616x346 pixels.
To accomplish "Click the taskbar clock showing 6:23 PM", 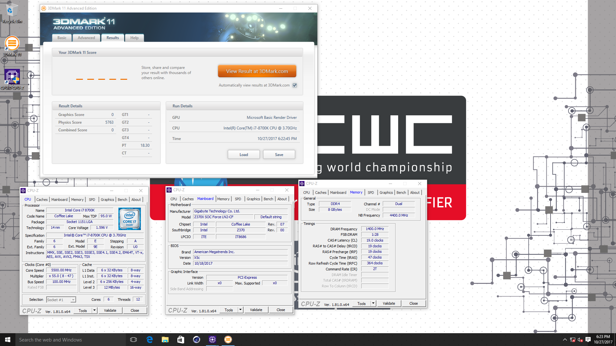I will 603,340.
